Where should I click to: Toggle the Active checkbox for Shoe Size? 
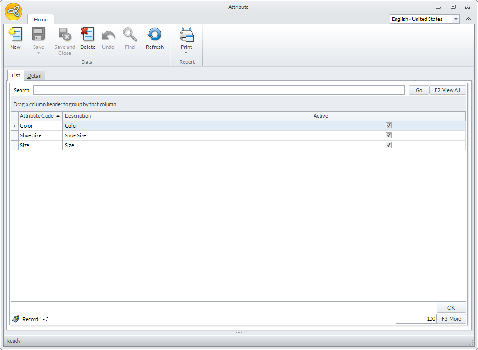(x=389, y=135)
